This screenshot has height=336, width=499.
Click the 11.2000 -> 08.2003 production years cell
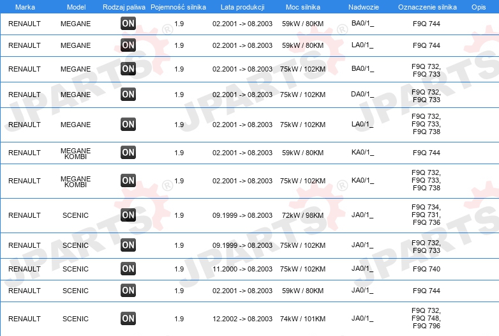242,269
